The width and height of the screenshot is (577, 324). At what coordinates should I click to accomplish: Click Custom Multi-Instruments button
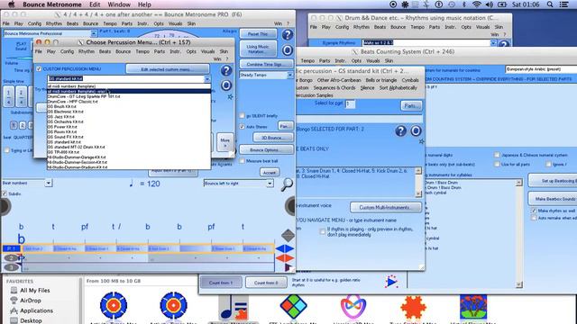[385, 208]
